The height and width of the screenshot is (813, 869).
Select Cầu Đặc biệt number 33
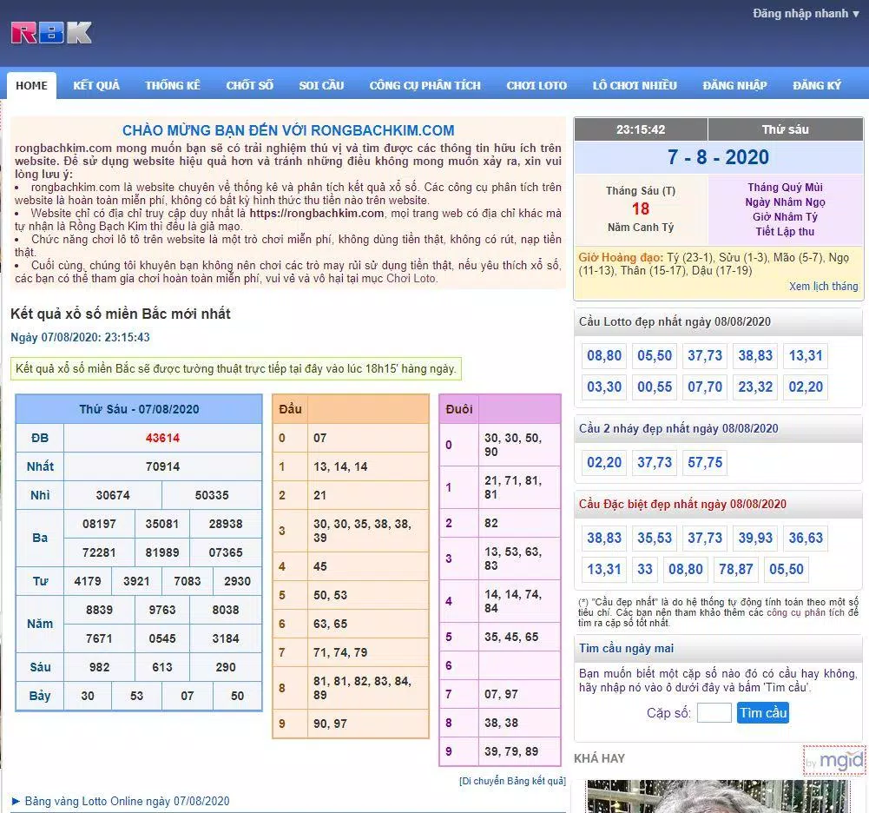[x=644, y=569]
